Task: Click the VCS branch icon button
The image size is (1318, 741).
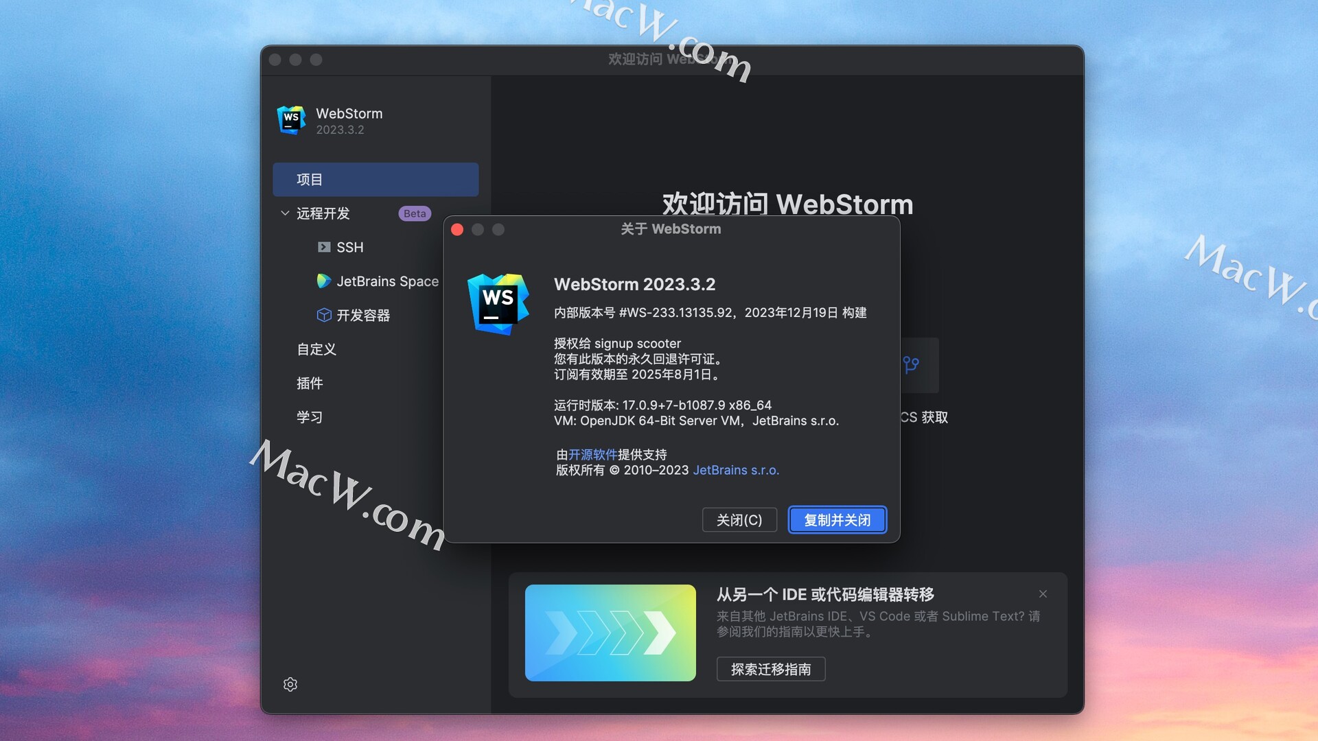Action: coord(911,364)
